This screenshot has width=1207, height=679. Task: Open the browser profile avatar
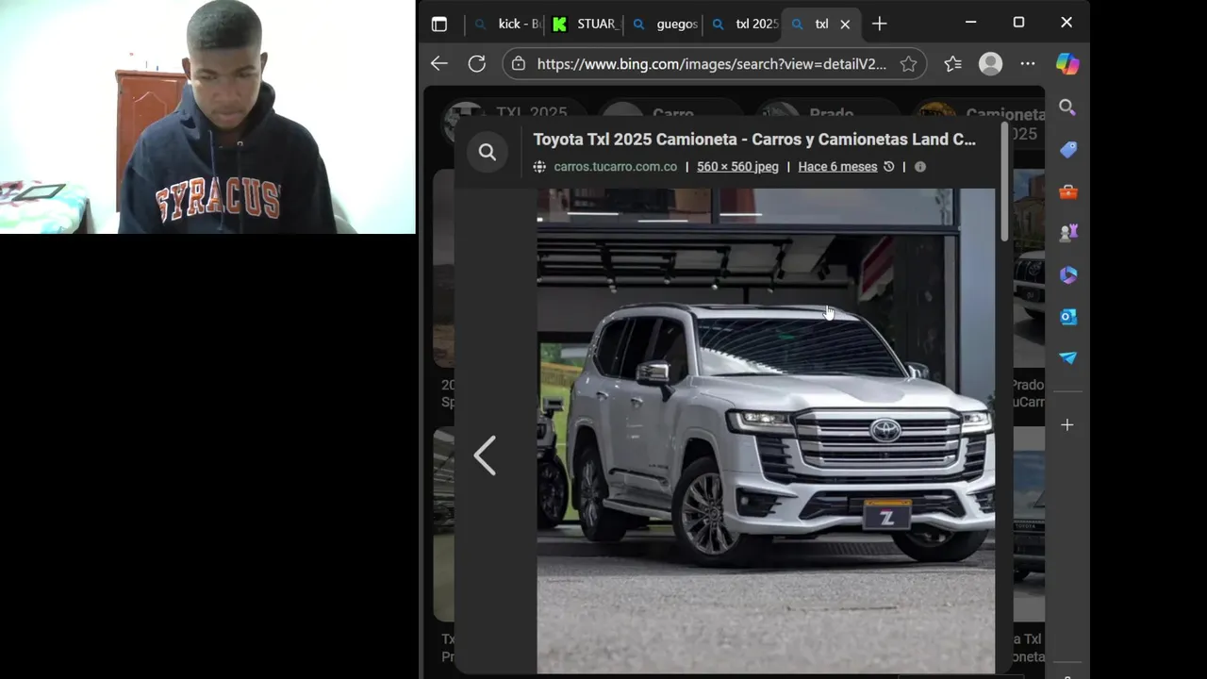pos(990,64)
